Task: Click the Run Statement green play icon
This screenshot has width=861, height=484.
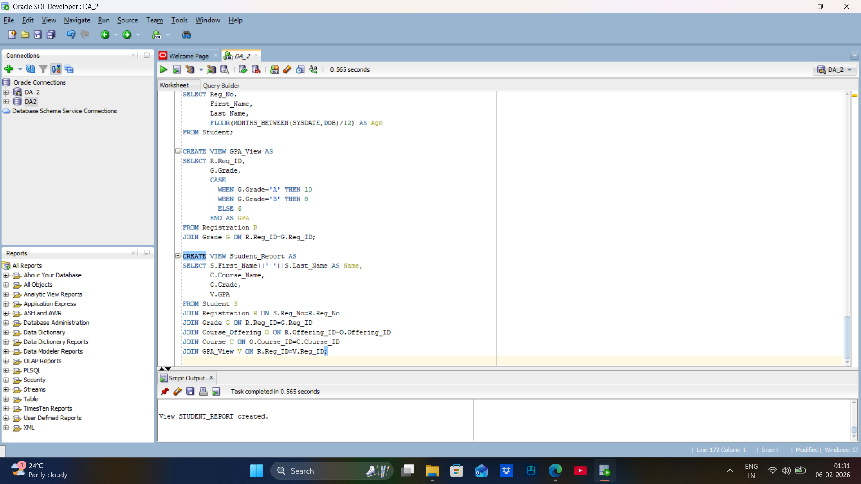Action: (x=163, y=69)
